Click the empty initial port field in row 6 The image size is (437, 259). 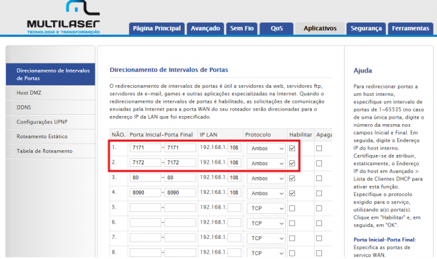(x=145, y=223)
